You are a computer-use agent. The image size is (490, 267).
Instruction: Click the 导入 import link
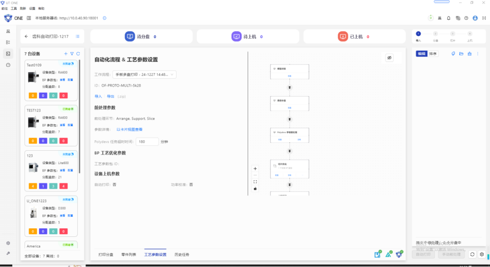(98, 96)
